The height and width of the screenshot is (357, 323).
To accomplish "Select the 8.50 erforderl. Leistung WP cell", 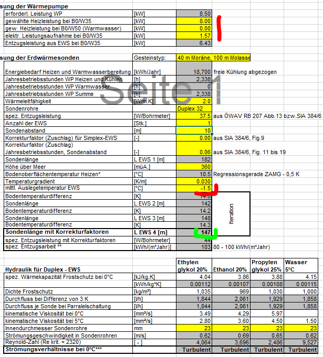I will tap(194, 14).
